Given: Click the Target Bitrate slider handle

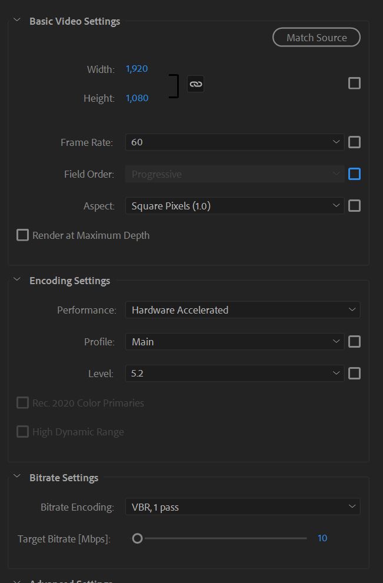Looking at the screenshot, I should pyautogui.click(x=137, y=538).
